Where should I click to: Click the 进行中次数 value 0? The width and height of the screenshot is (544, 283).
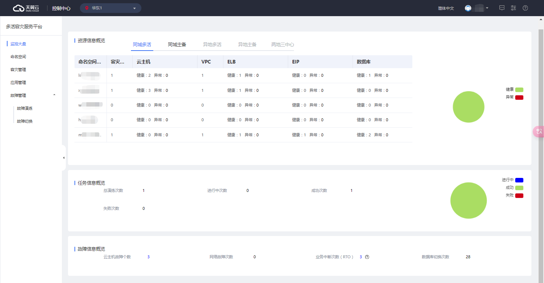pos(248,190)
